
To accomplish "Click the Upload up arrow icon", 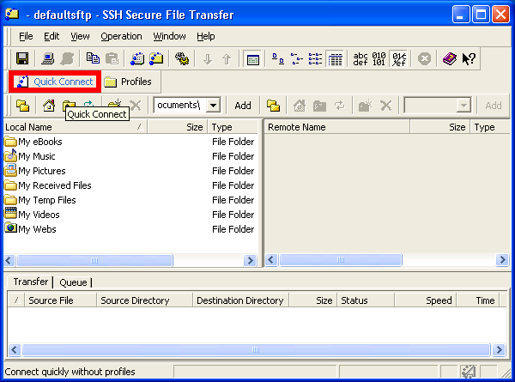I will click(227, 59).
